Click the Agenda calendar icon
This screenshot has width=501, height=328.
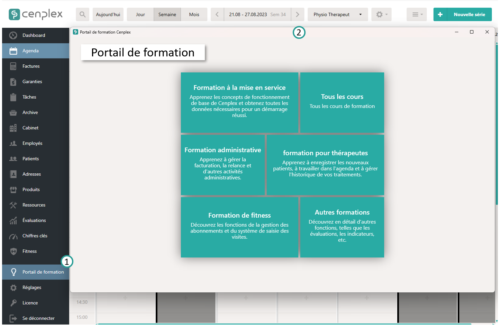pyautogui.click(x=13, y=51)
